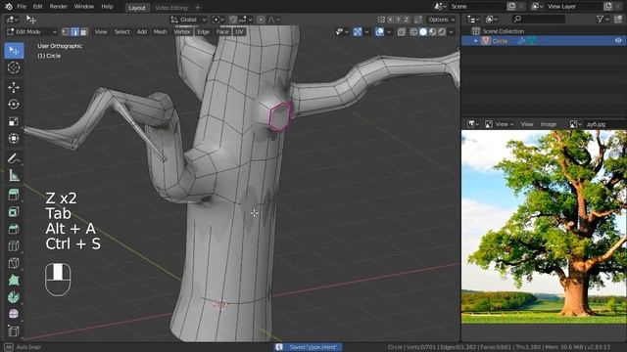Open the Edit menu
The width and height of the screenshot is (627, 352).
point(37,7)
